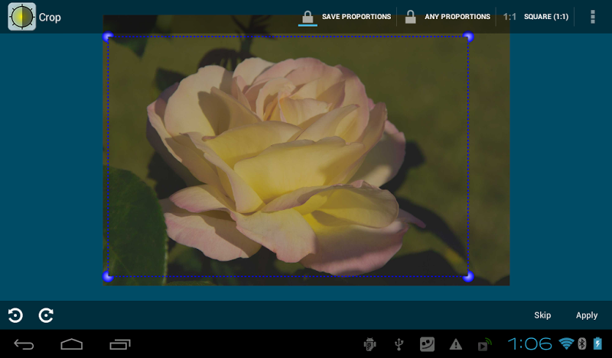The height and width of the screenshot is (358, 612).
Task: Choose the Any Proportions unlocked option
Action: tap(448, 17)
